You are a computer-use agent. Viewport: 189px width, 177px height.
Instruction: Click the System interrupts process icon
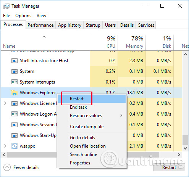point(15,82)
